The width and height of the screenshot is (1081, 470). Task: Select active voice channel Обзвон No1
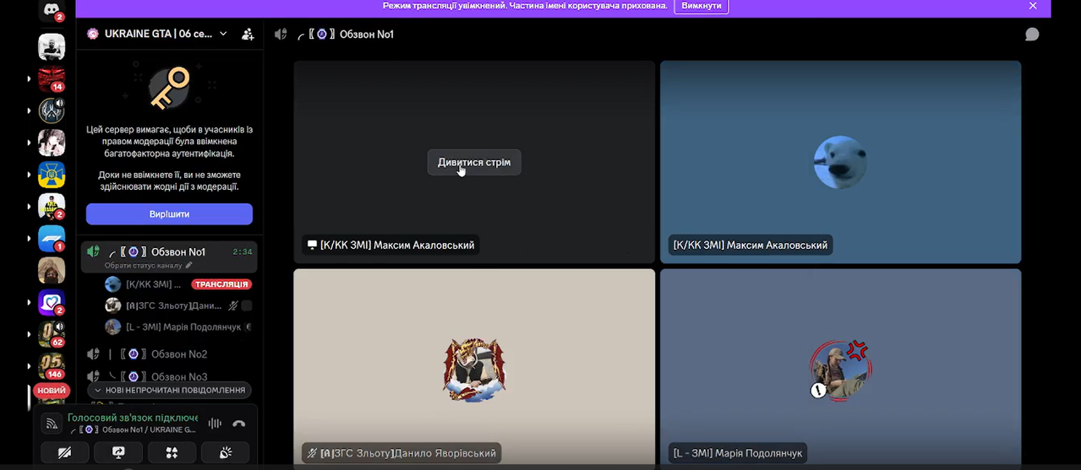point(169,257)
